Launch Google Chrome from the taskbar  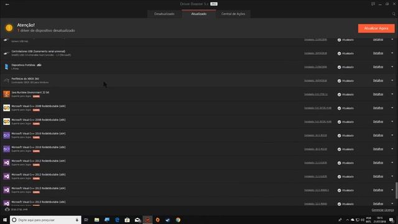(178, 220)
